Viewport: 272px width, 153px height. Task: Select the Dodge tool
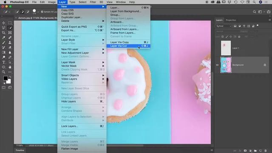pos(3,57)
